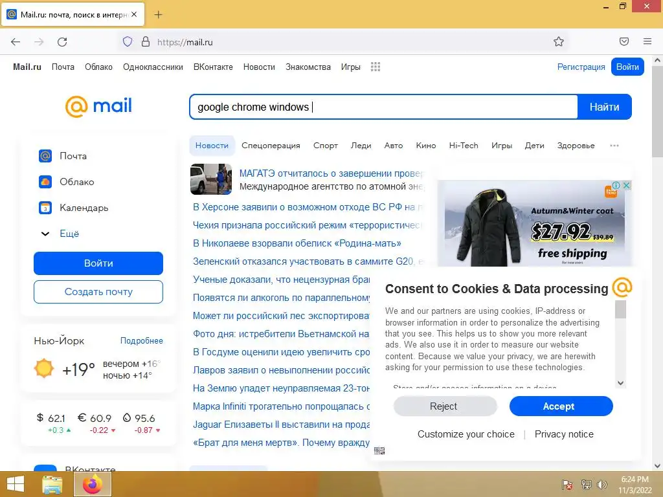This screenshot has width=663, height=497.
Task: Open a new tab with the plus icon
Action: pos(158,15)
